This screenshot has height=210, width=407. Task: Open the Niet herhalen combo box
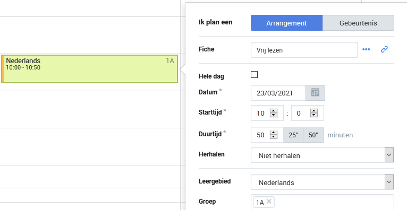[x=323, y=155]
